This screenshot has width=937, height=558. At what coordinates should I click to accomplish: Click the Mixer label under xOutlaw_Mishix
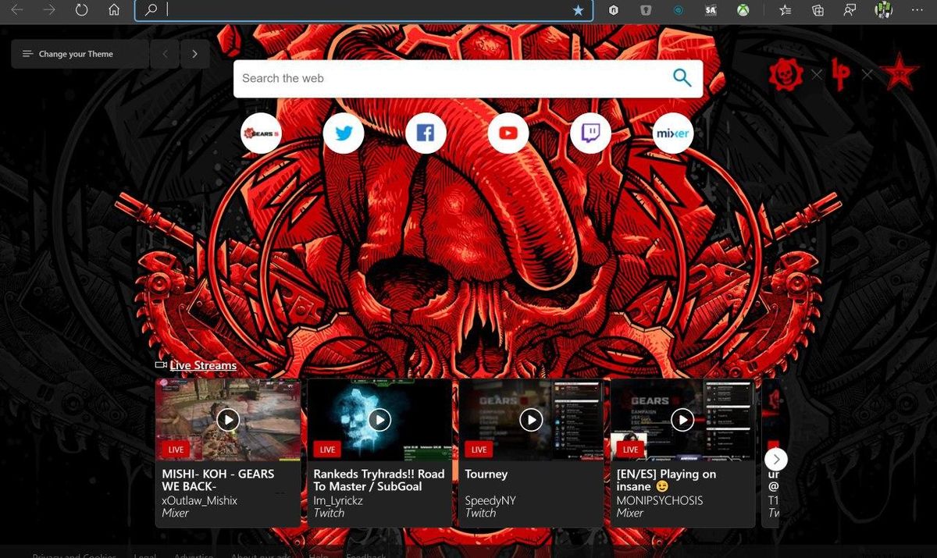[x=176, y=513]
